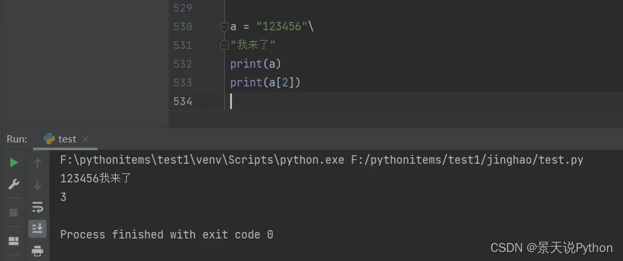Viewport: 623px width, 261px height.
Task: Click the Python icon on test tab
Action: click(x=49, y=139)
